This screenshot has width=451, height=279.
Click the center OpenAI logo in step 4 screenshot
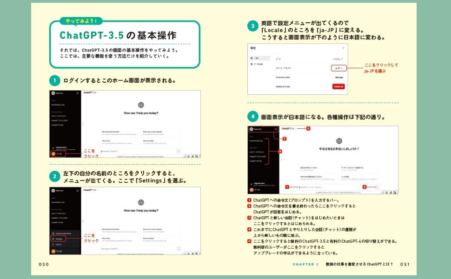click(339, 141)
